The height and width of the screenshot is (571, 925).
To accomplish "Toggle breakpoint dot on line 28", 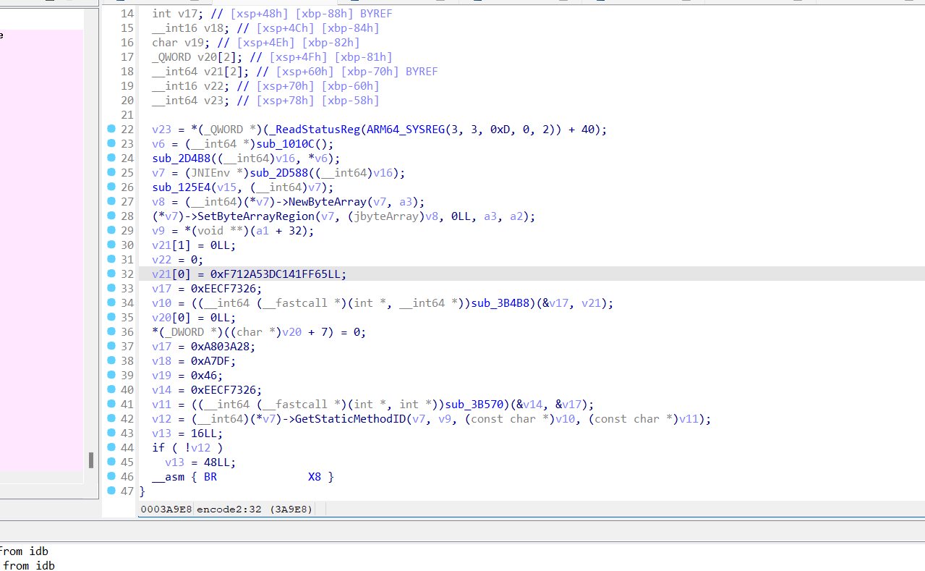I will pos(111,216).
